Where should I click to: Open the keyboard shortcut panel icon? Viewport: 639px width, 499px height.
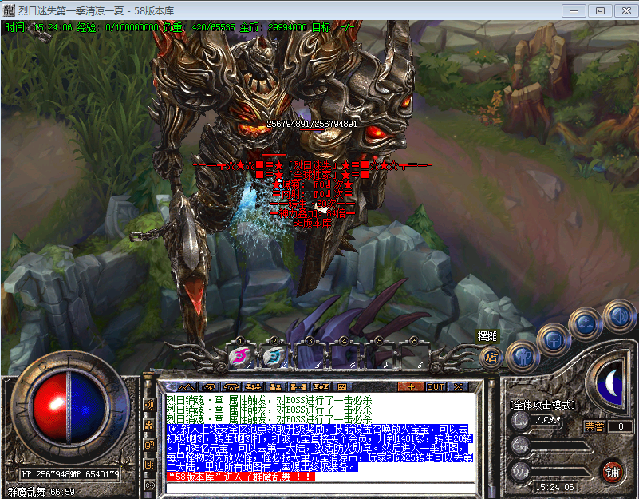pos(341,386)
